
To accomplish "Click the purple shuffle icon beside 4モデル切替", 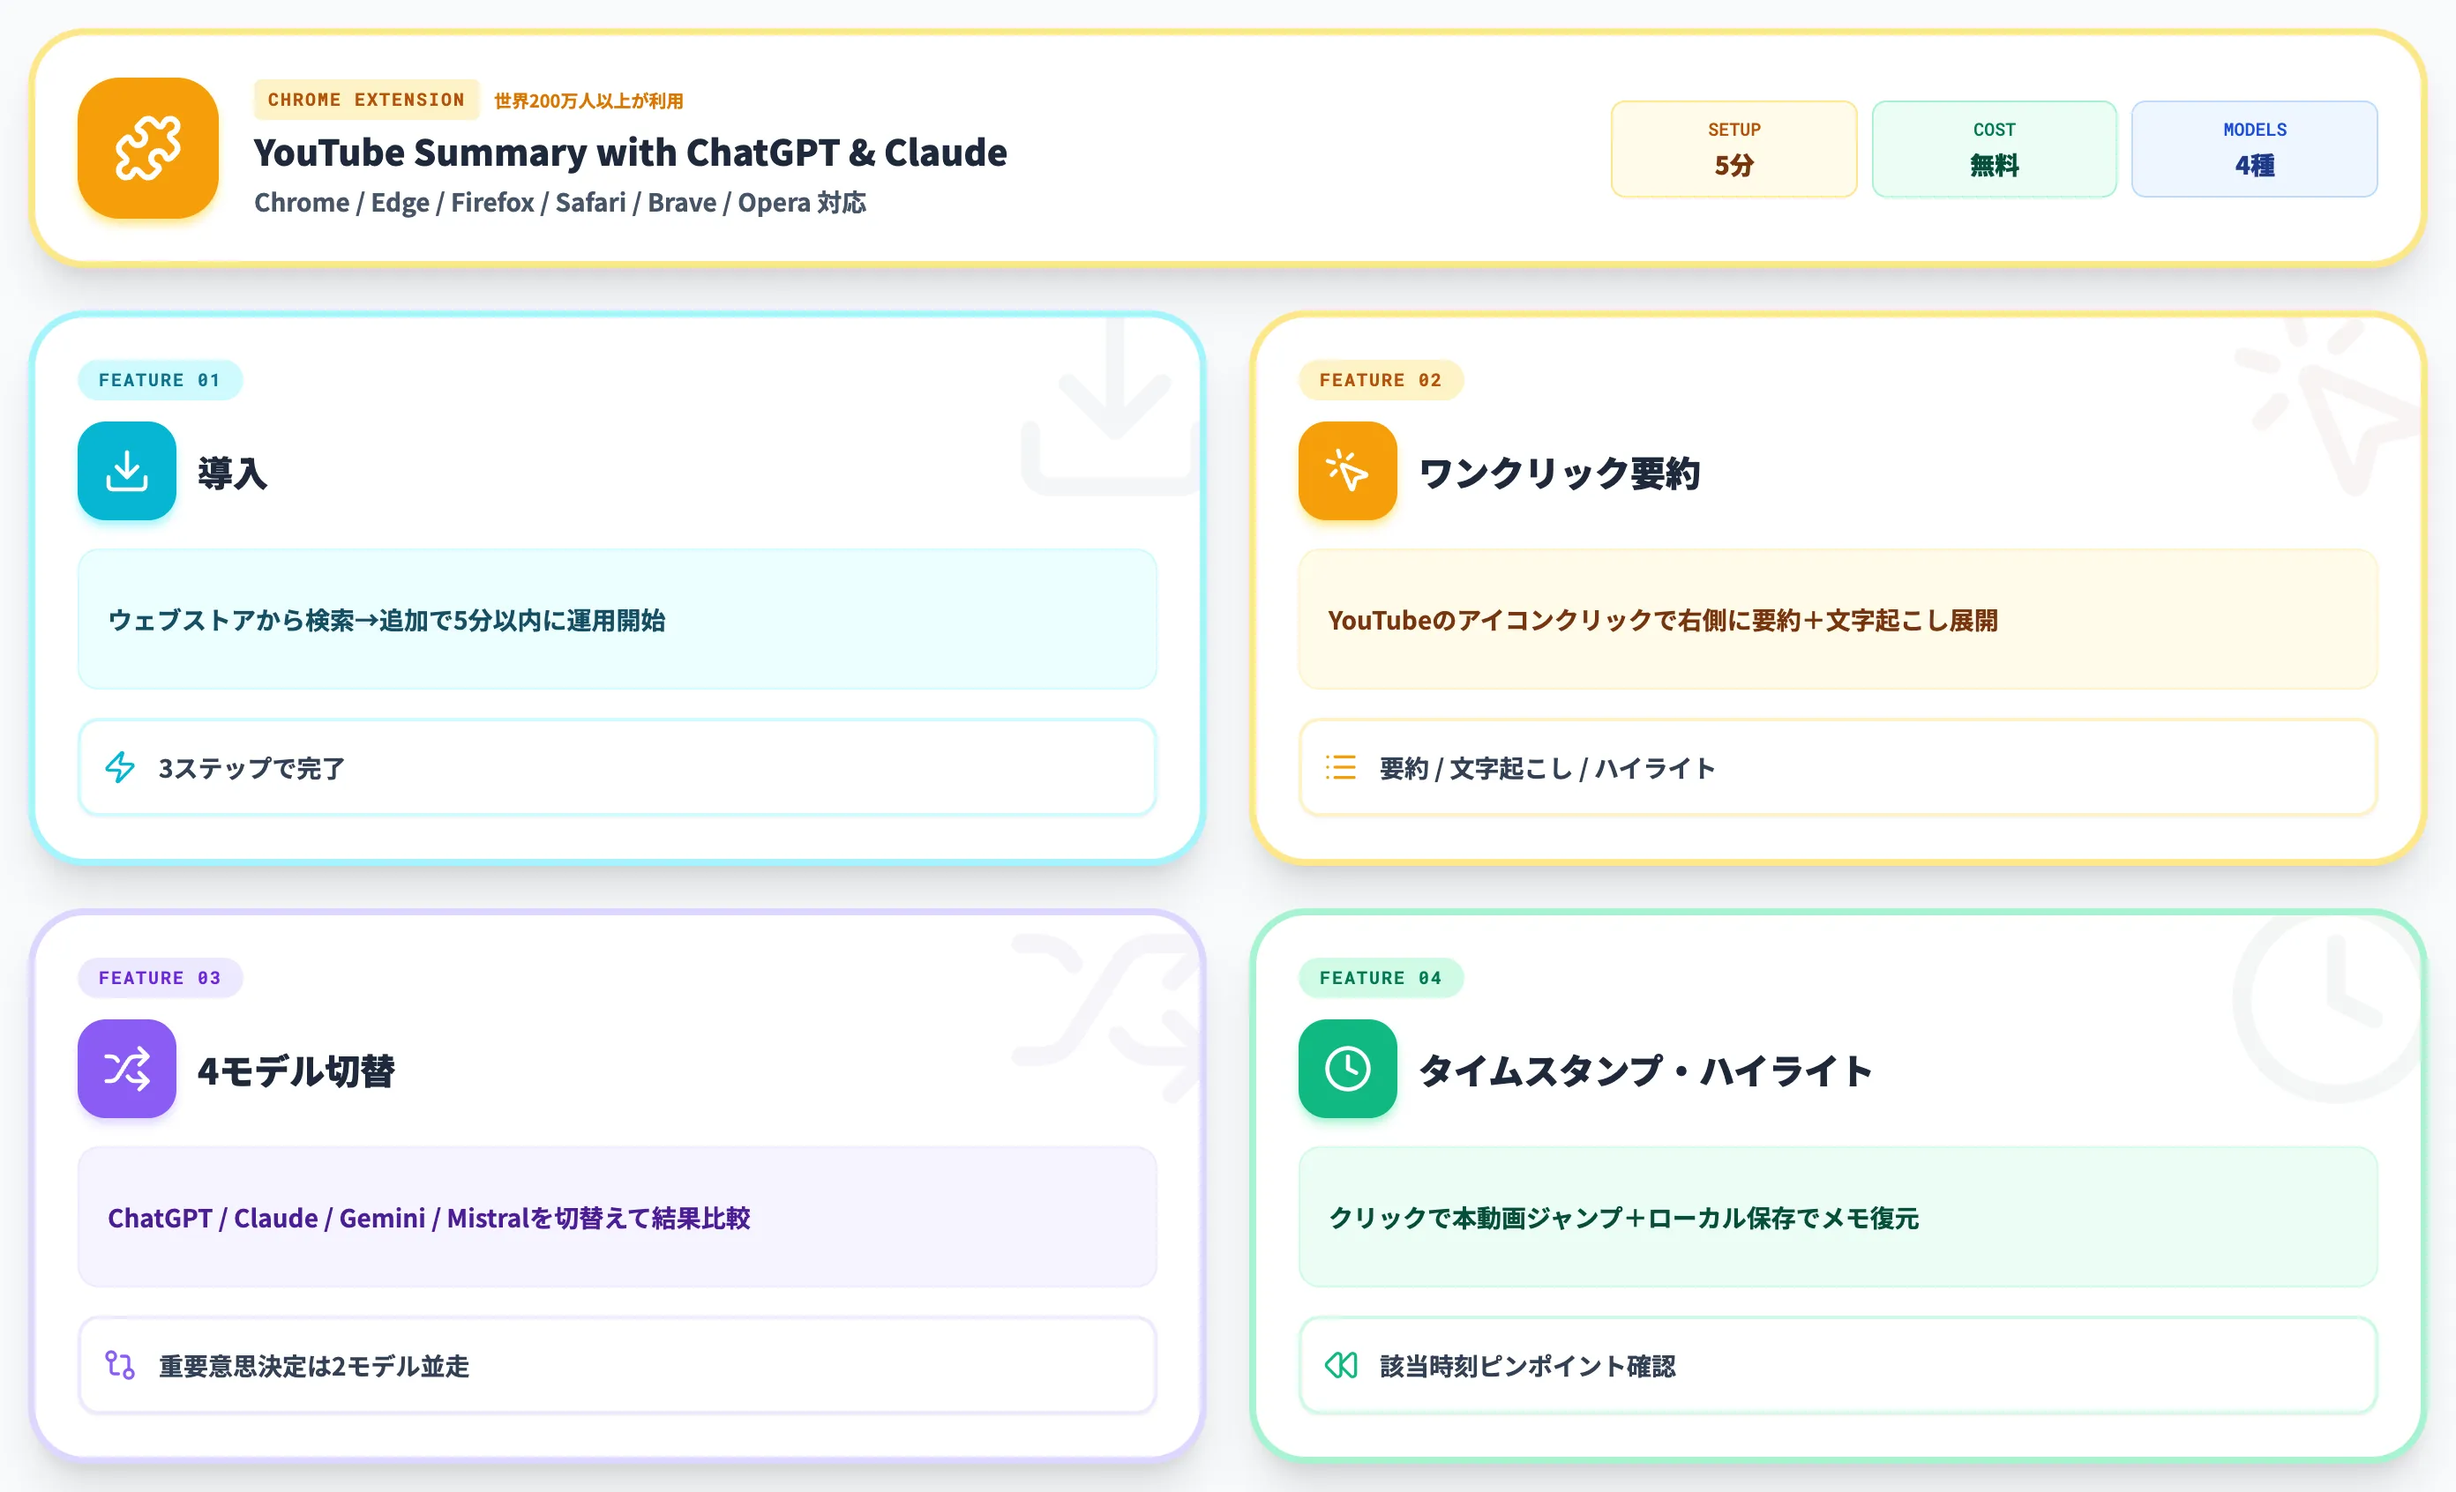I will point(126,1069).
